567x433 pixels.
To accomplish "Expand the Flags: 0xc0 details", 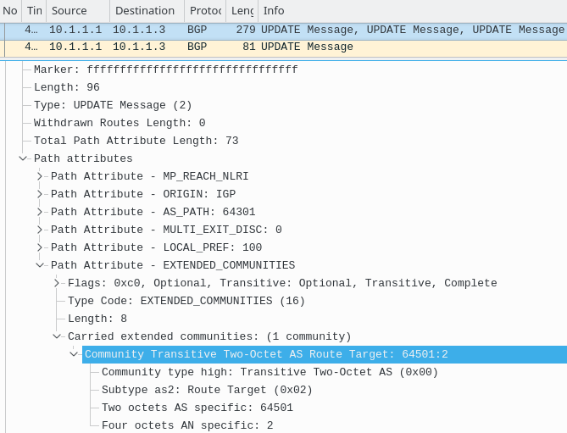I will pos(57,283).
